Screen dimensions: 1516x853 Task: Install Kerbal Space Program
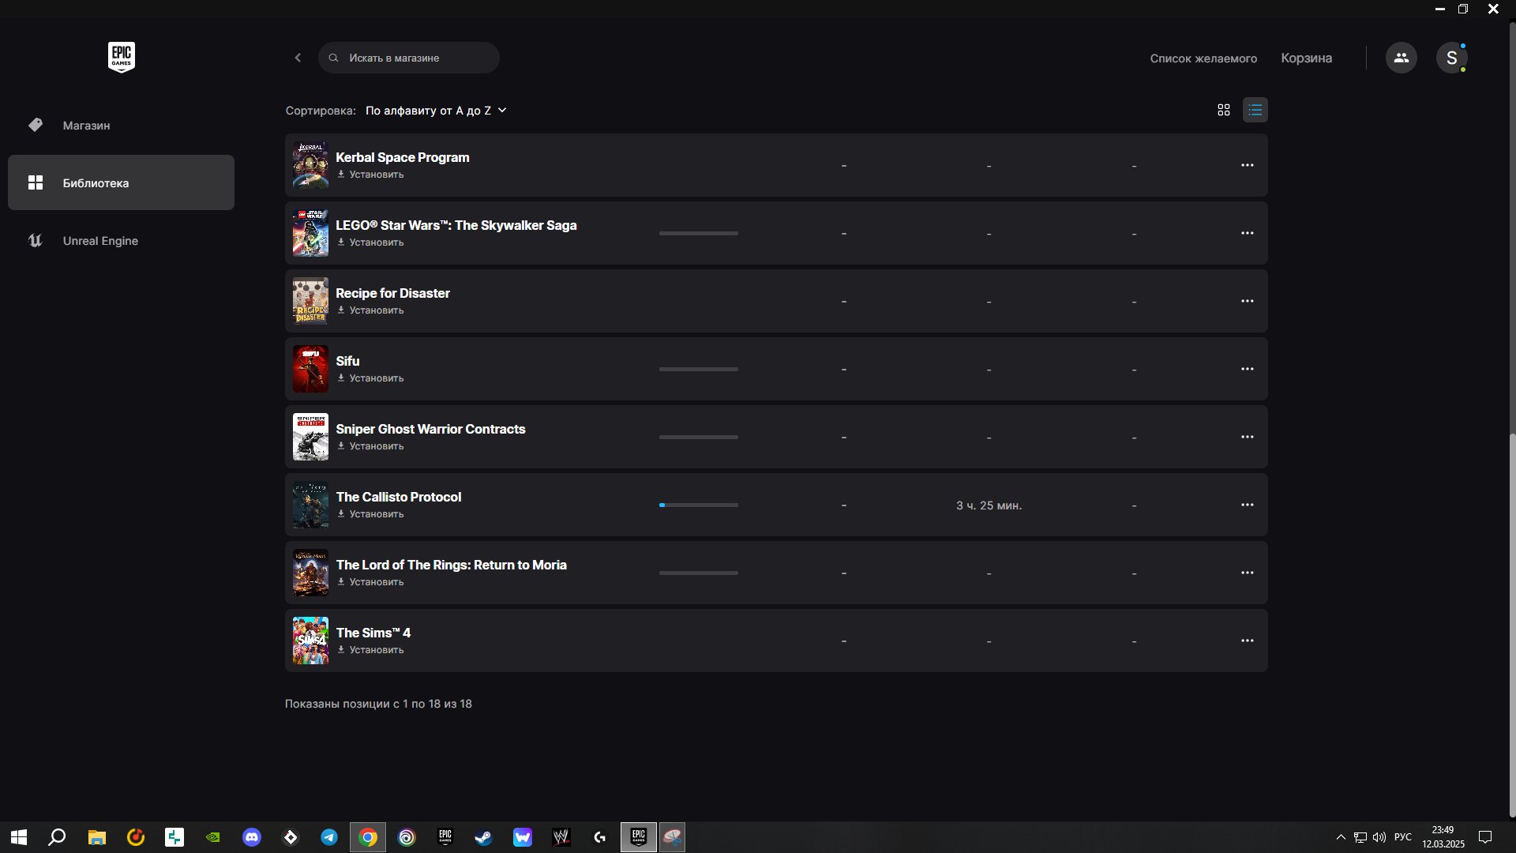[x=370, y=175]
